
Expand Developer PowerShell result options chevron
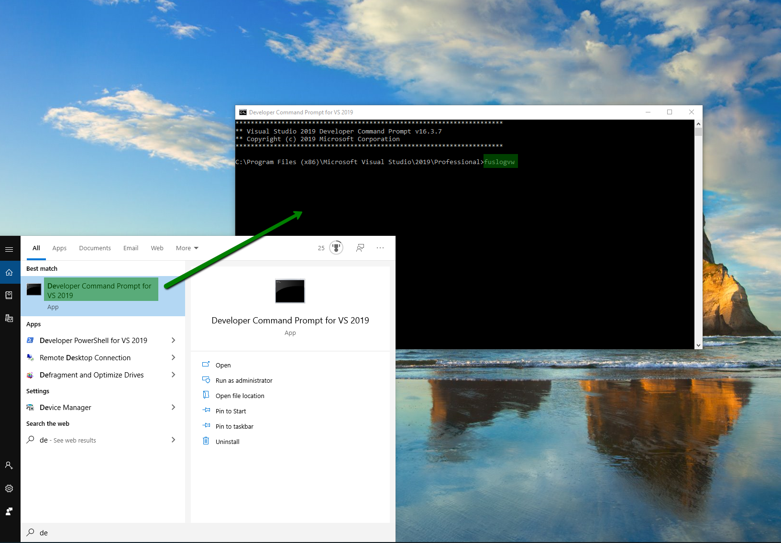click(173, 340)
